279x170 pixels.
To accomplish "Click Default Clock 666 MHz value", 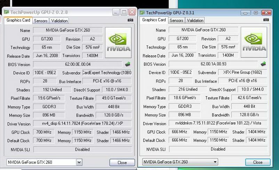I will point(179,140).
